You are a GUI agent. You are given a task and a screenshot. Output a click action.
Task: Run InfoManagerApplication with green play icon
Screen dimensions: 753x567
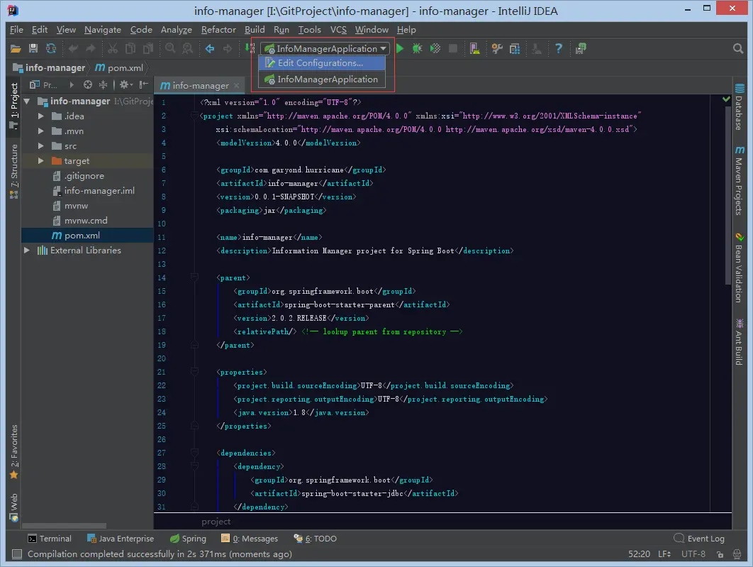point(400,48)
